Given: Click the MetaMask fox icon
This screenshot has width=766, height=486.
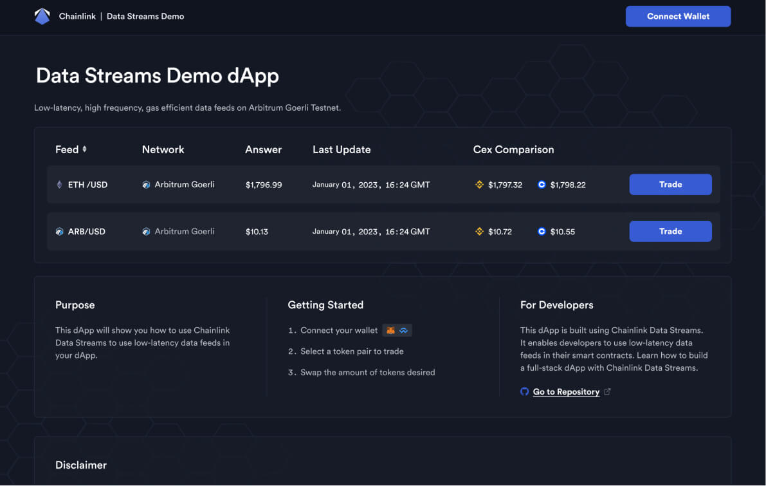Looking at the screenshot, I should 390,330.
